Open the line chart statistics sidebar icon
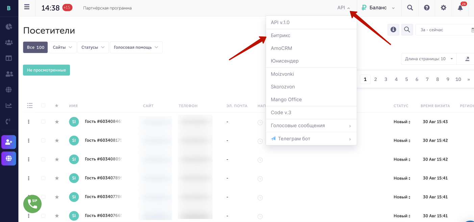Screen dimensions: 474x222 pyautogui.click(x=9, y=105)
